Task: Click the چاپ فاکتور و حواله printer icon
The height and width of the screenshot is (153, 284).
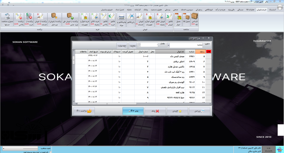Action: [x=121, y=20]
